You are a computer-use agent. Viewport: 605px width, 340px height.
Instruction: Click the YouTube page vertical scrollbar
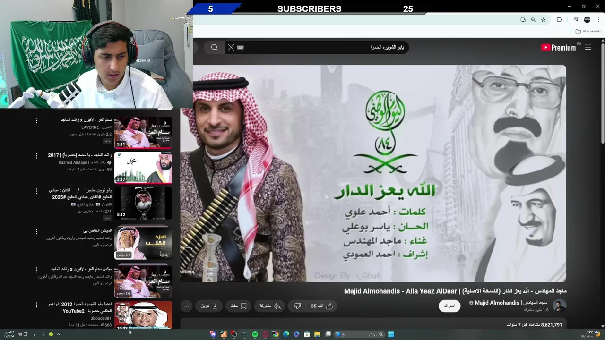pyautogui.click(x=602, y=94)
